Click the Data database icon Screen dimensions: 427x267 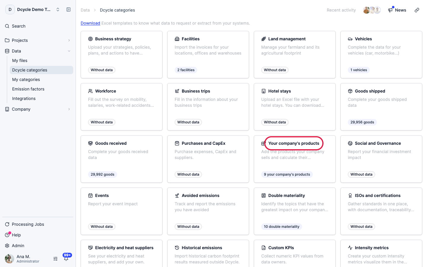7,51
